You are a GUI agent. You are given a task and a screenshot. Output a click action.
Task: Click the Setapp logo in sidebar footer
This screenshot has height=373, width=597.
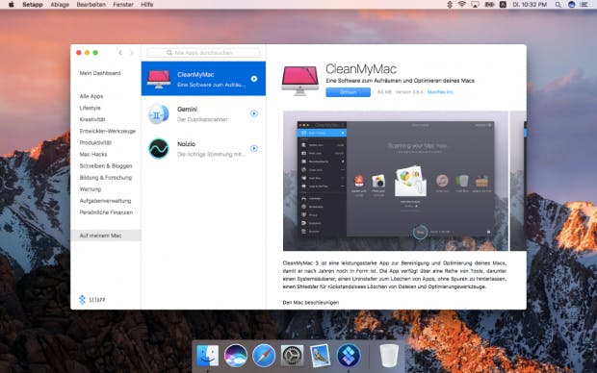(91, 300)
